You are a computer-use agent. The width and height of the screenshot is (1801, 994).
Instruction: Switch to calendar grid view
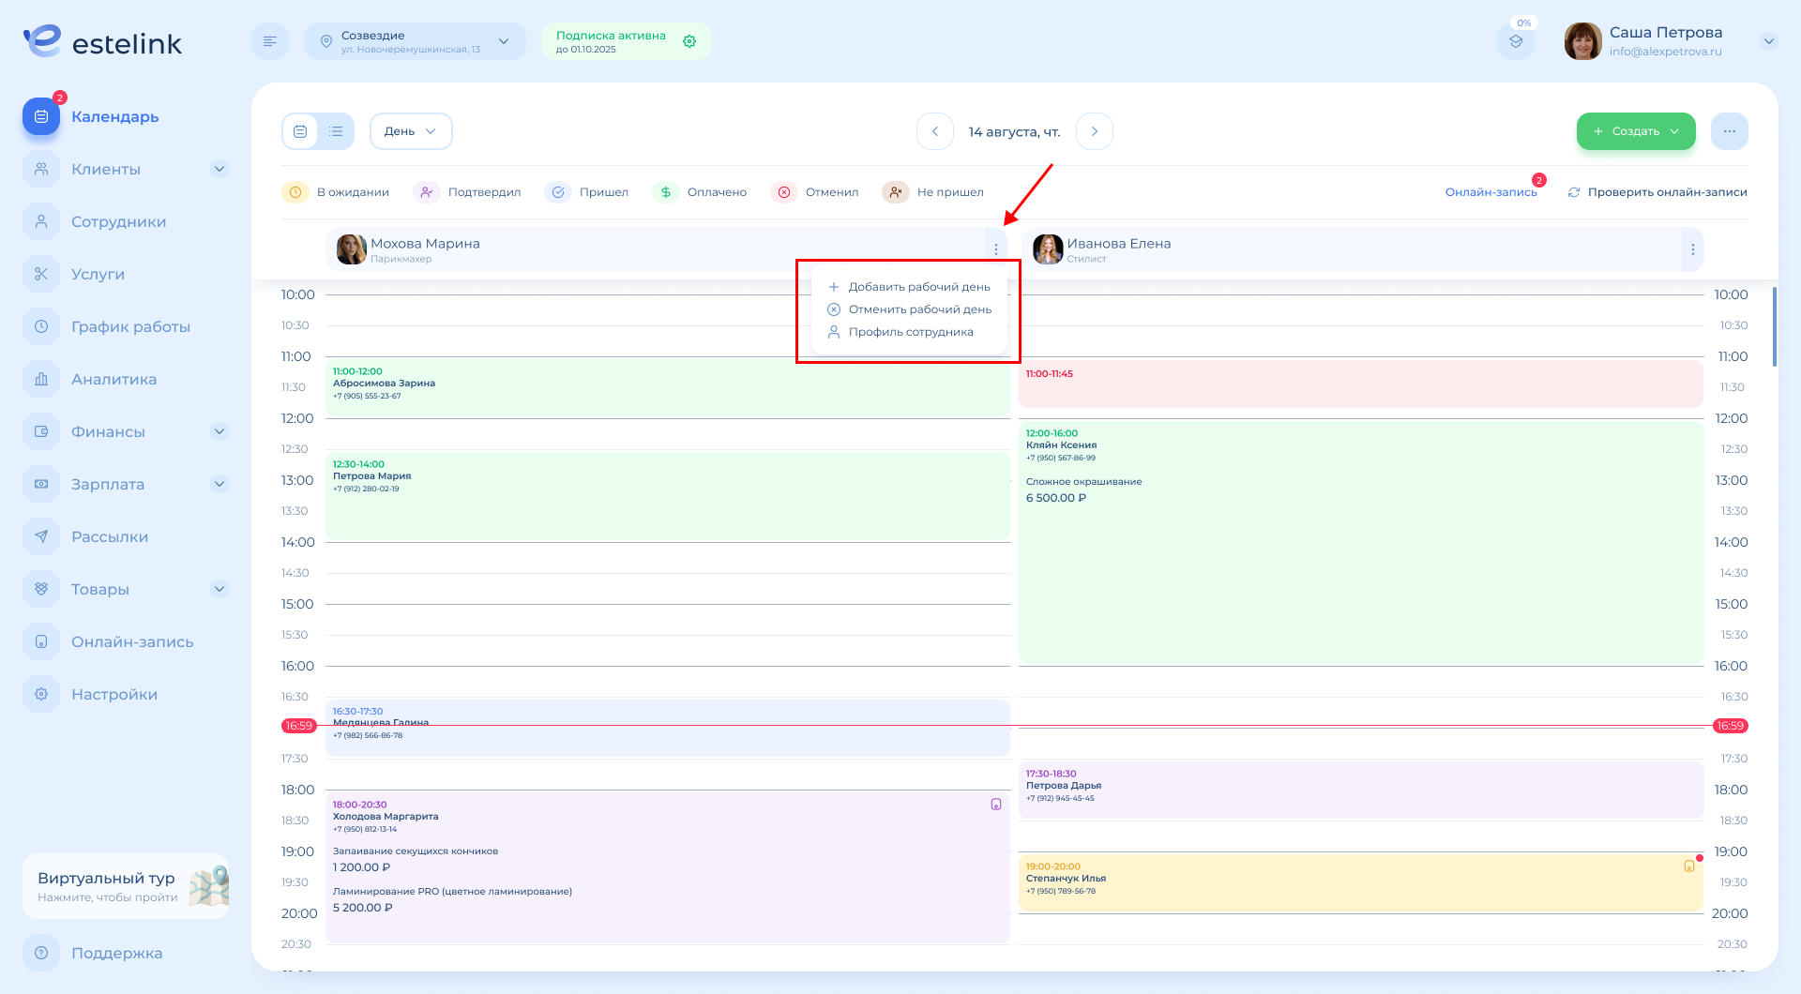point(300,131)
